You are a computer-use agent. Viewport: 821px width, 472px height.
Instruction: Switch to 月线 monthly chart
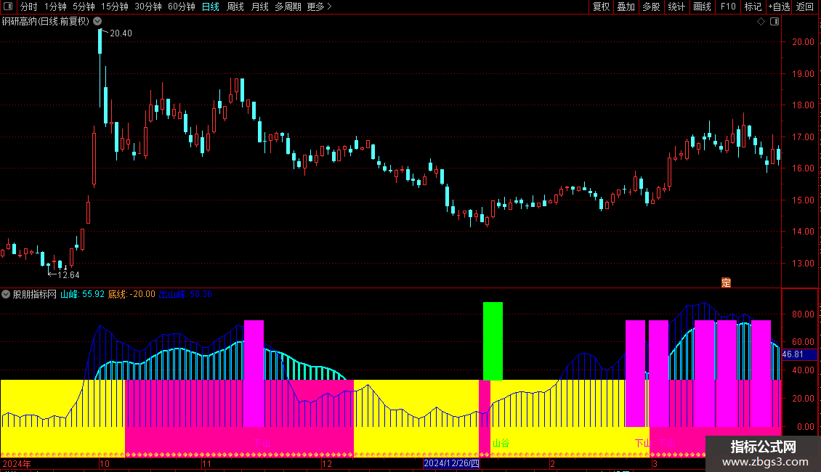(x=259, y=7)
